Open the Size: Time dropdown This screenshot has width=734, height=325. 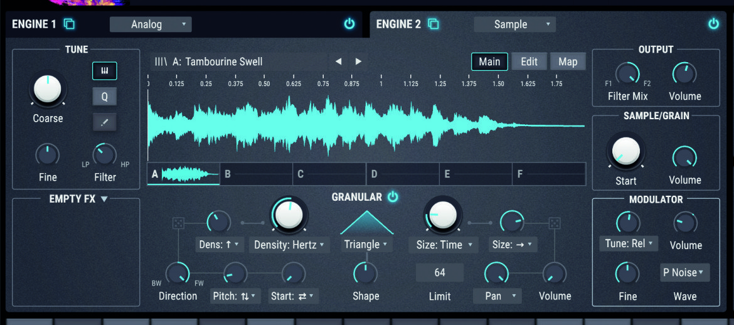pos(444,245)
